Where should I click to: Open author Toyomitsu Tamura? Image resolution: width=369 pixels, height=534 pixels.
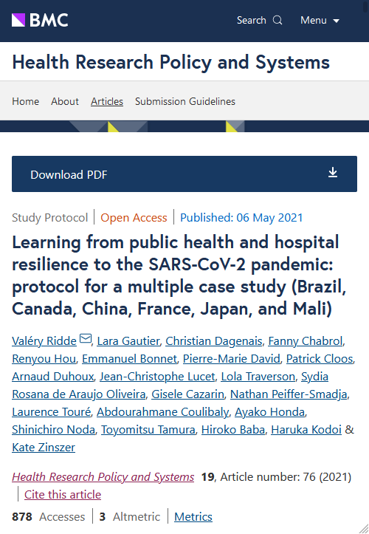point(148,429)
